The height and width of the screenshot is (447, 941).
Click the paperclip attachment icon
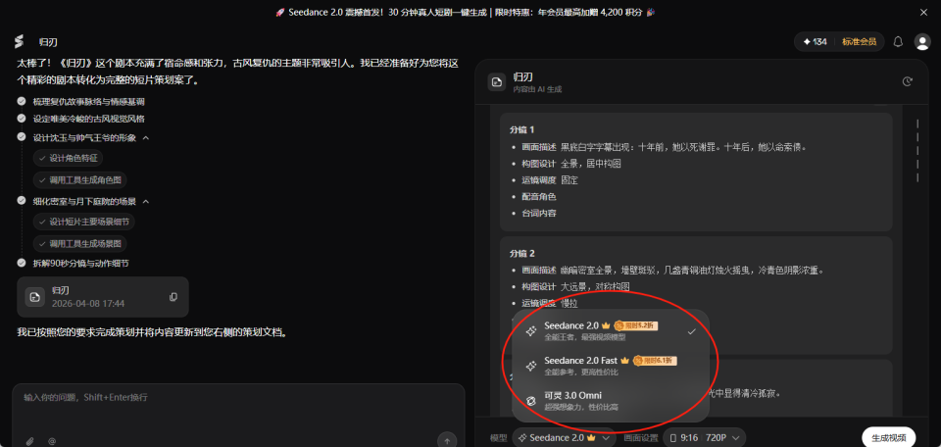click(x=29, y=441)
